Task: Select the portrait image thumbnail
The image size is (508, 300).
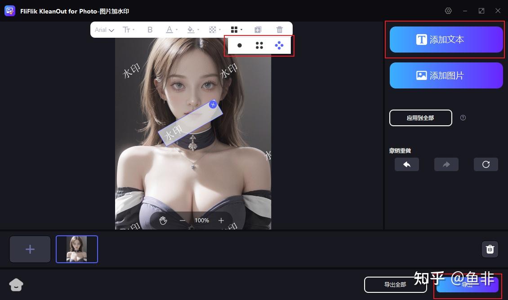Action: pyautogui.click(x=77, y=249)
